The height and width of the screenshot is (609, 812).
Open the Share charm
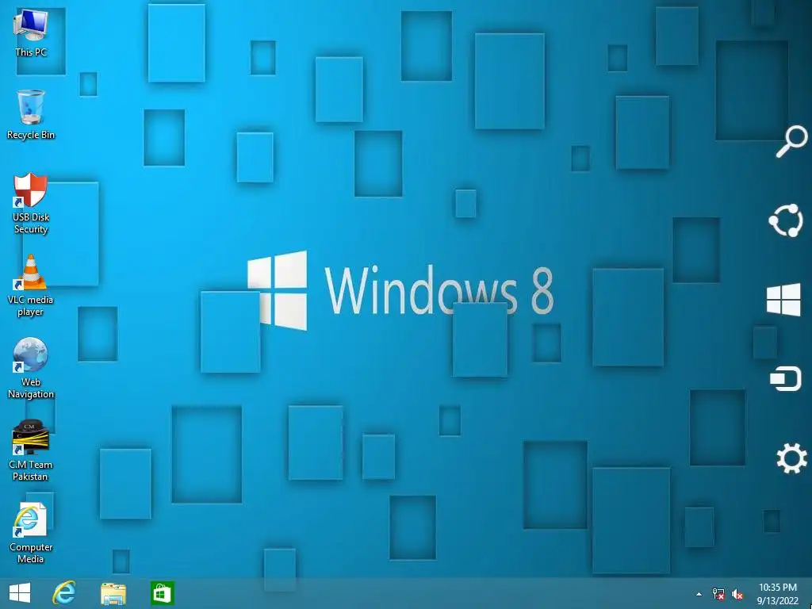tap(786, 220)
